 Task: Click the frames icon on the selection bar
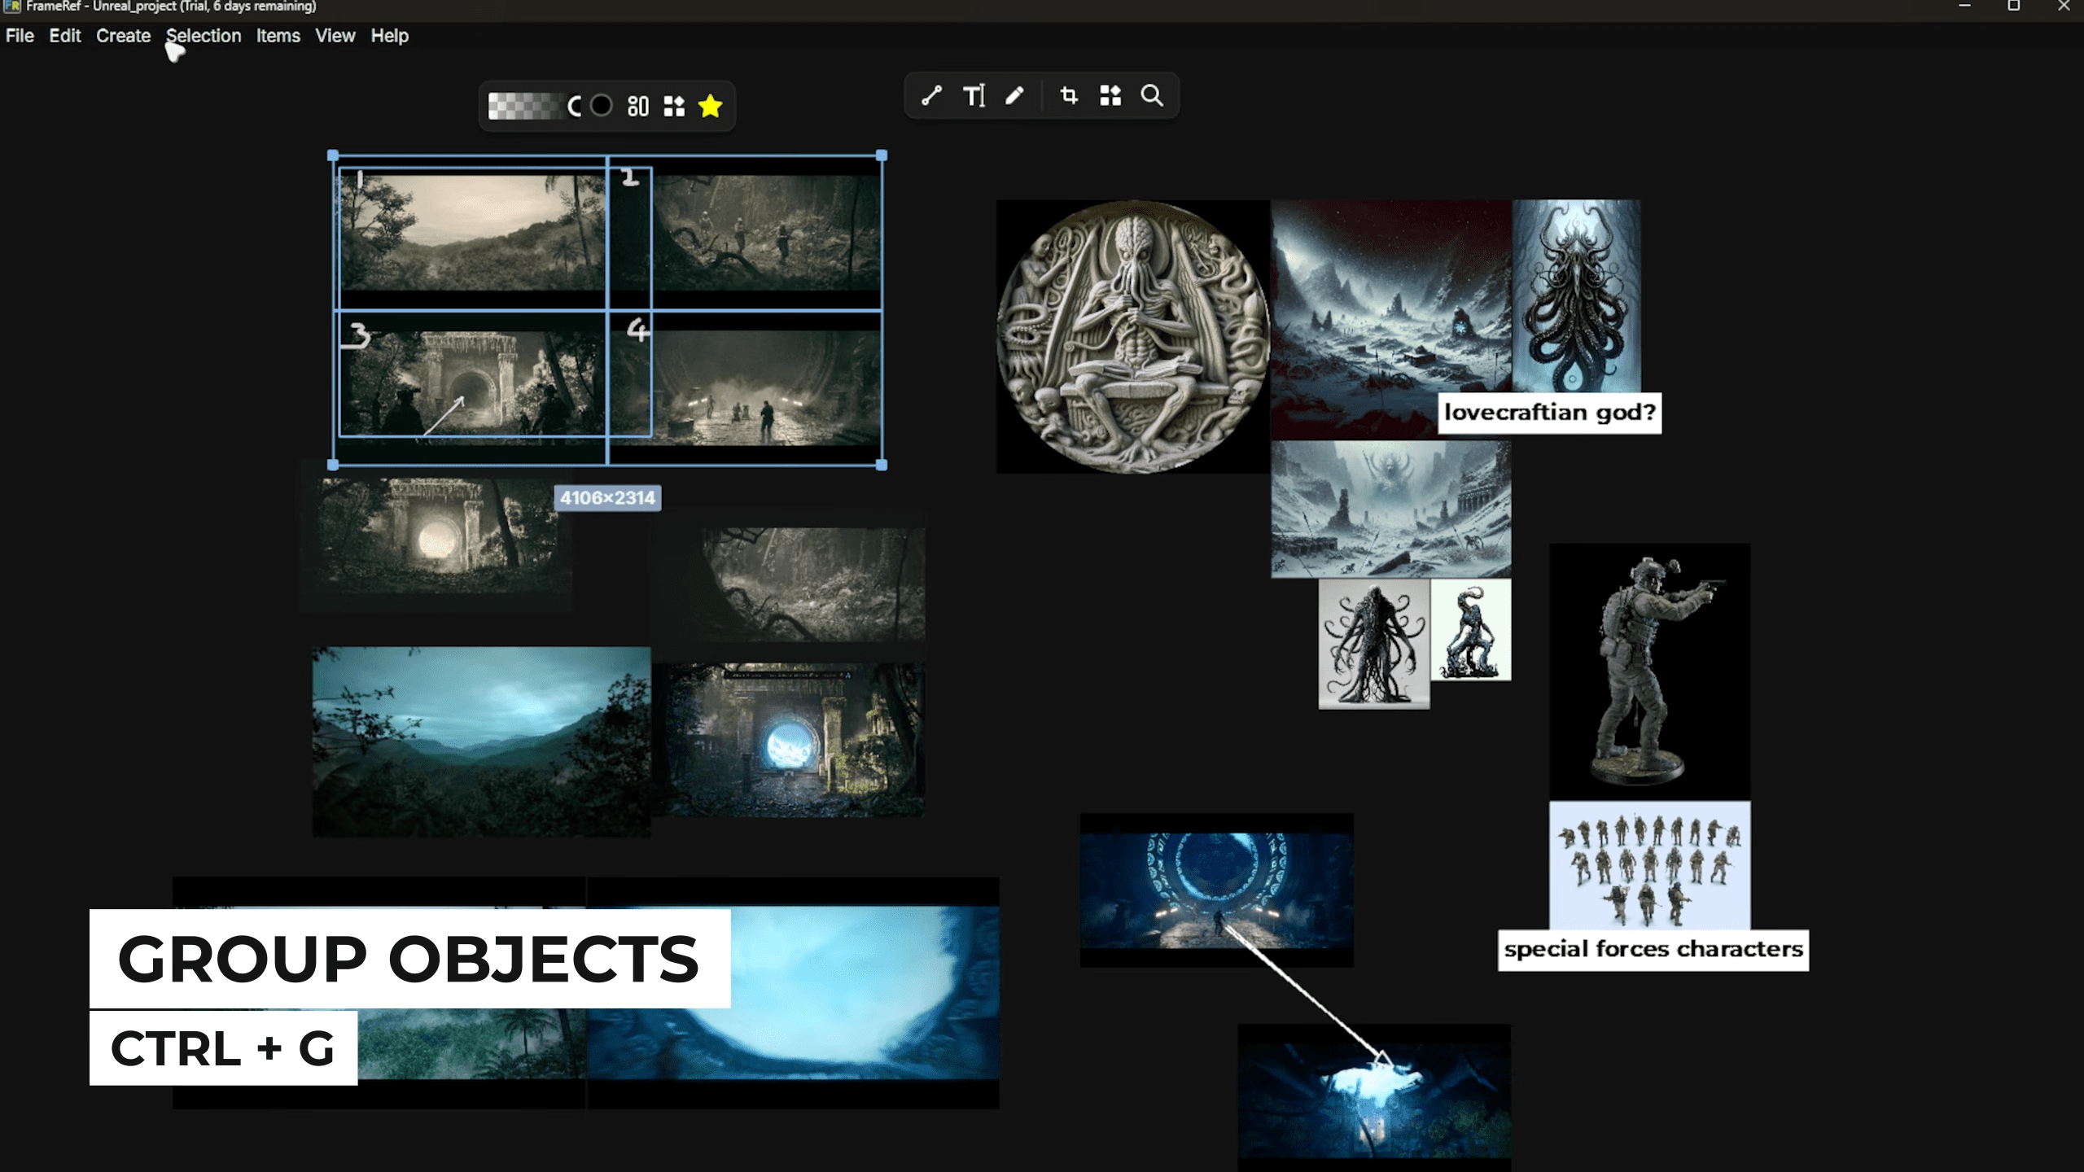637,106
